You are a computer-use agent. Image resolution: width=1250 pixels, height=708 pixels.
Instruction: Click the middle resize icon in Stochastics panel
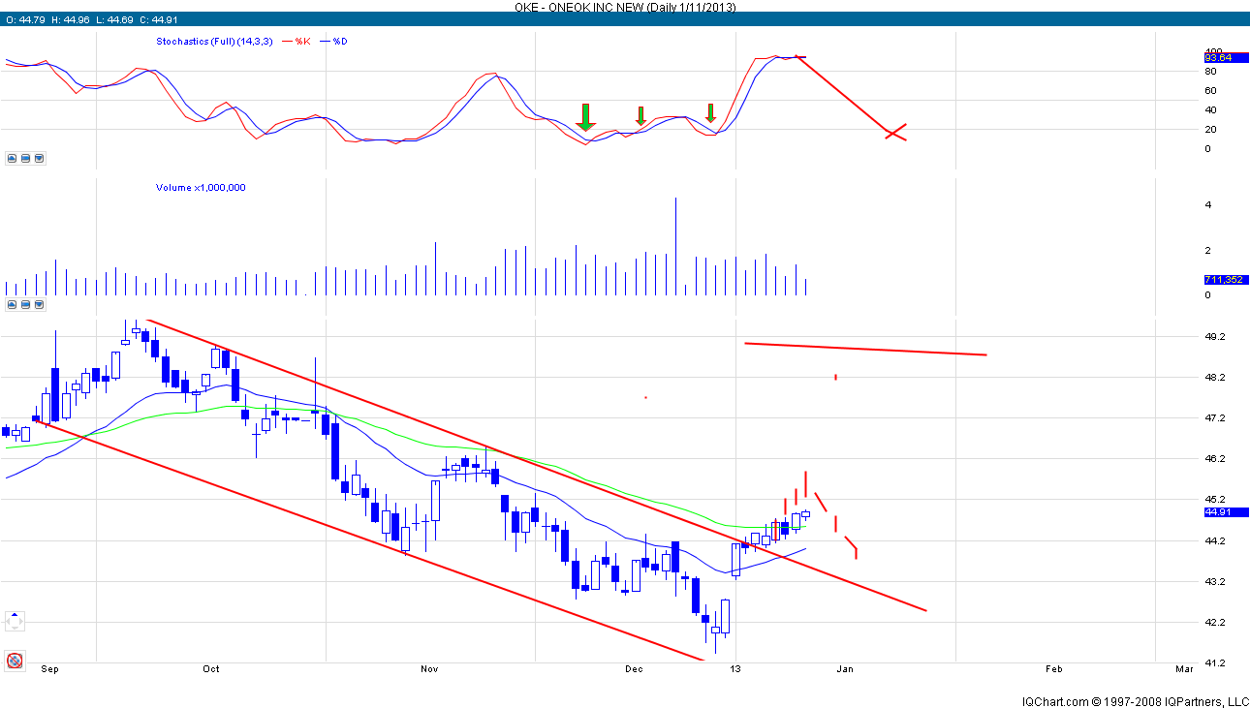pyautogui.click(x=26, y=158)
